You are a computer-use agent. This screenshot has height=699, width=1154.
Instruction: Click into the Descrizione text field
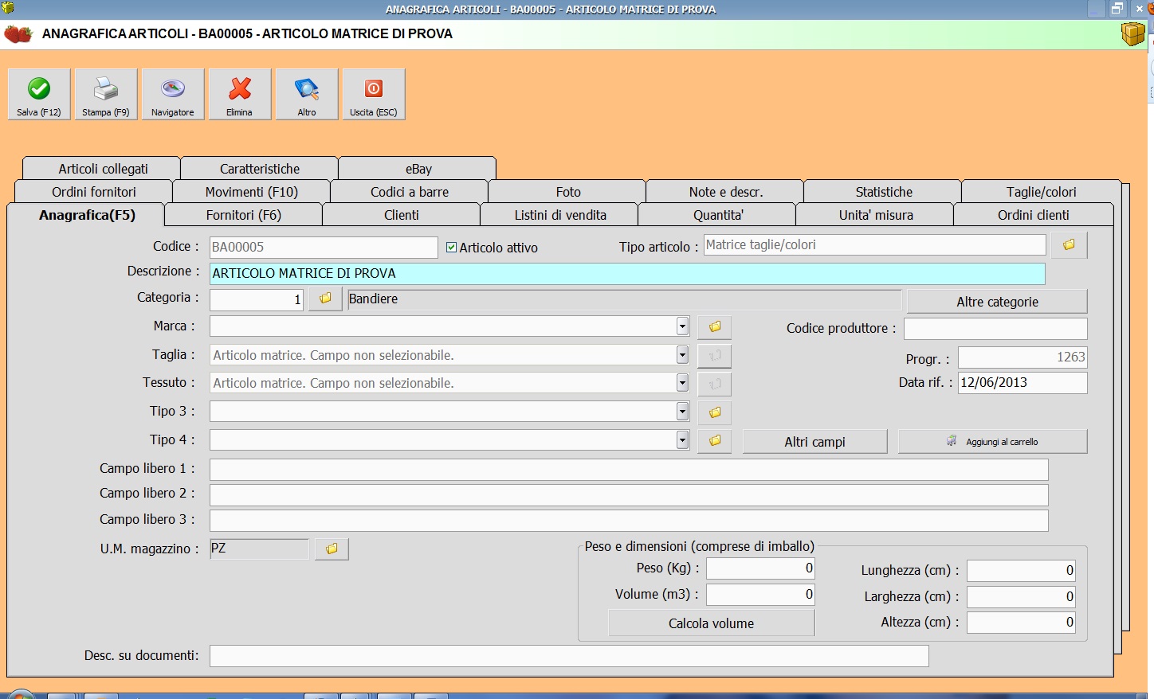point(627,274)
